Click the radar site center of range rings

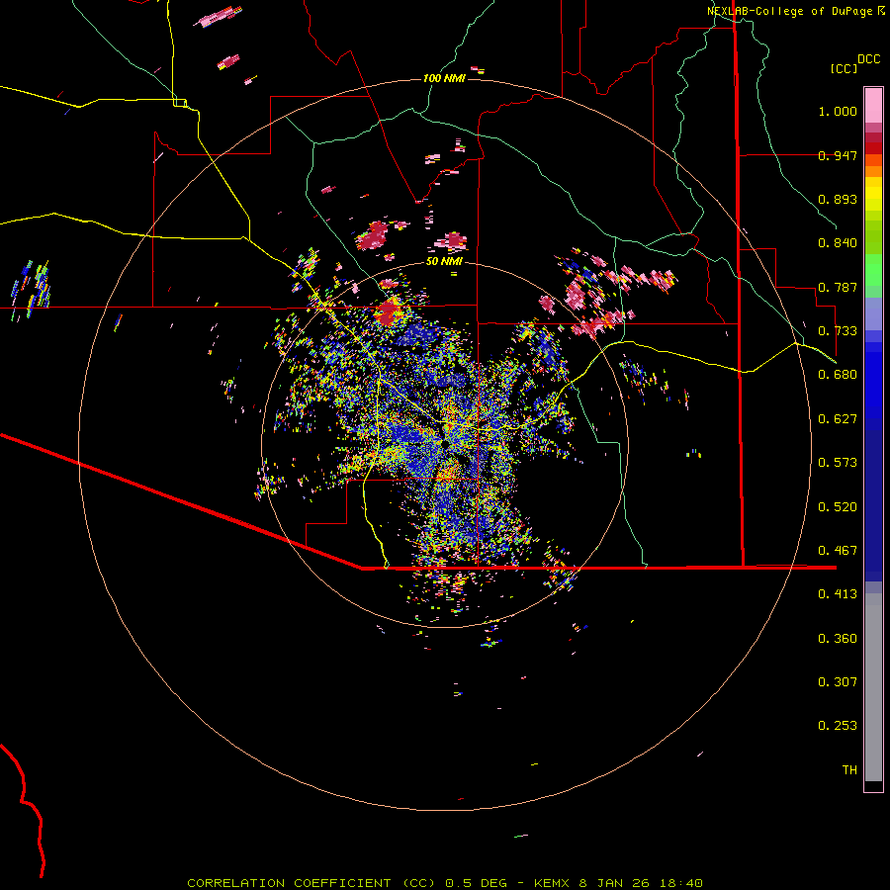pos(445,443)
